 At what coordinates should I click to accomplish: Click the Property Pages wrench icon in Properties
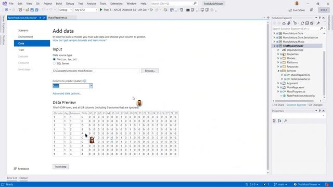click(286, 121)
